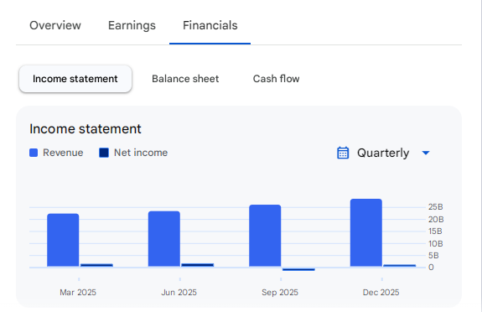Select the Financials tab
The width and height of the screenshot is (482, 312).
click(x=210, y=25)
